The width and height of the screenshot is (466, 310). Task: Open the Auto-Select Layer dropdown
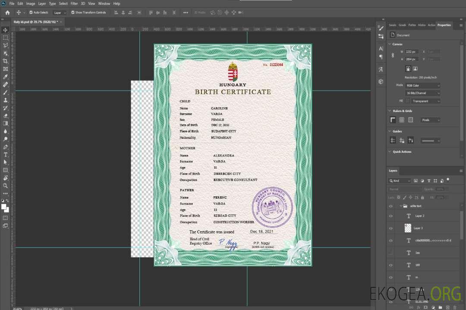click(x=60, y=13)
